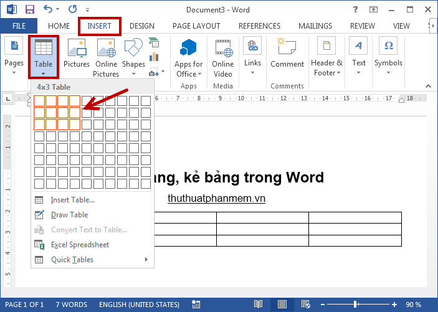Adjust the zoom slider handle
This screenshot has width=438, height=312.
(x=356, y=305)
